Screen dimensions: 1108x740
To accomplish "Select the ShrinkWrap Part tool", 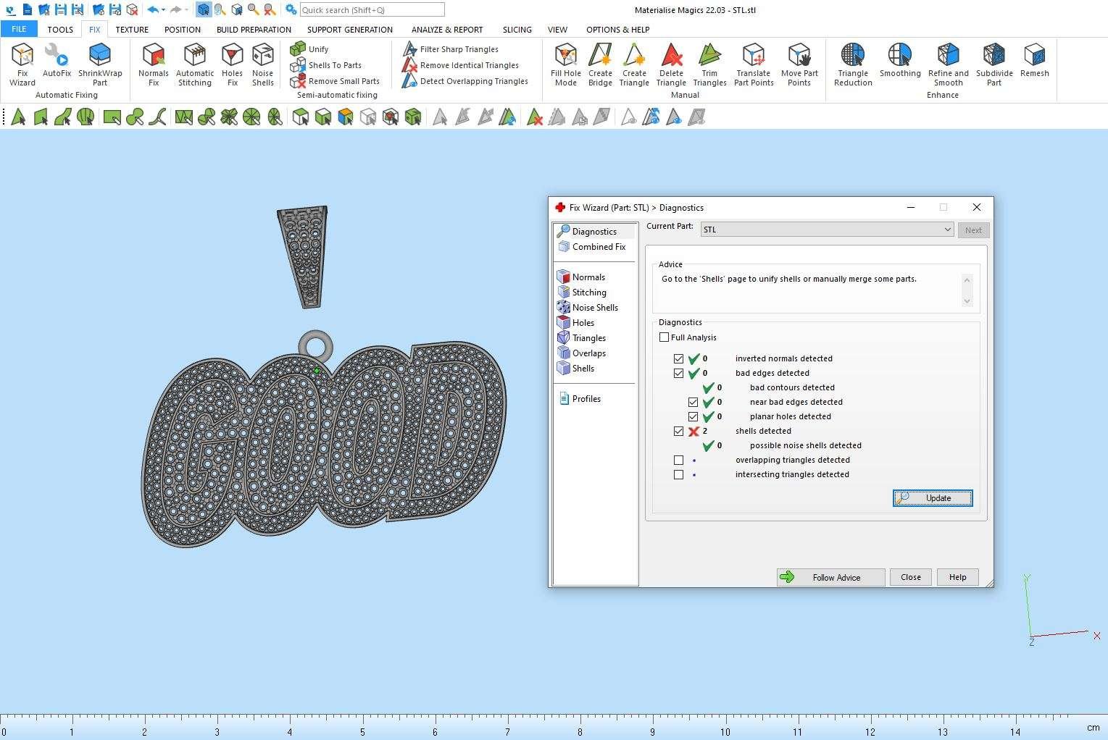I will [100, 64].
